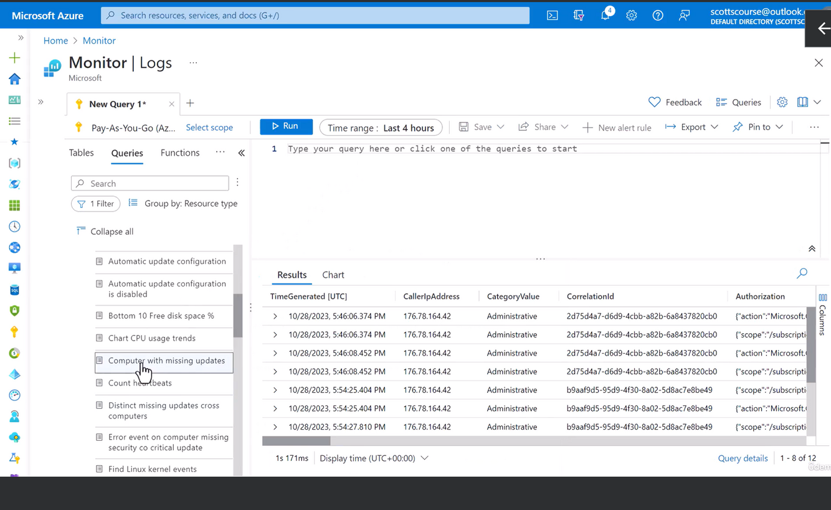Click the search magnifier in results pane
The height and width of the screenshot is (510, 831).
coord(802,273)
